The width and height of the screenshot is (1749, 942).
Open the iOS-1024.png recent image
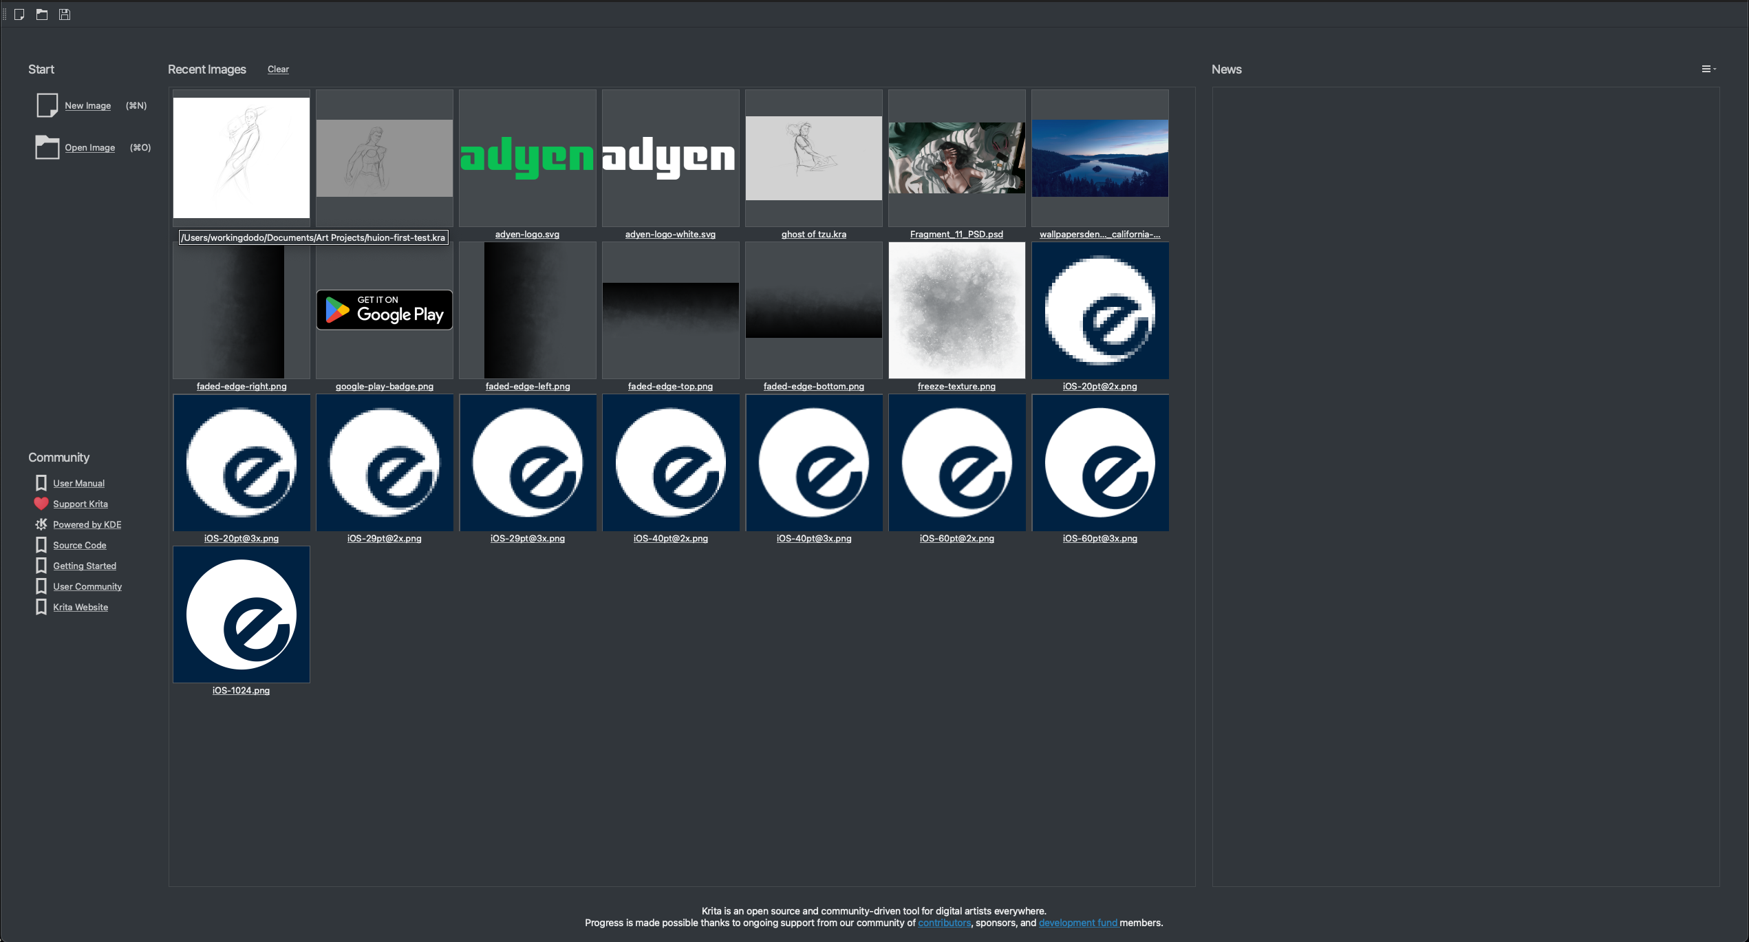point(241,614)
